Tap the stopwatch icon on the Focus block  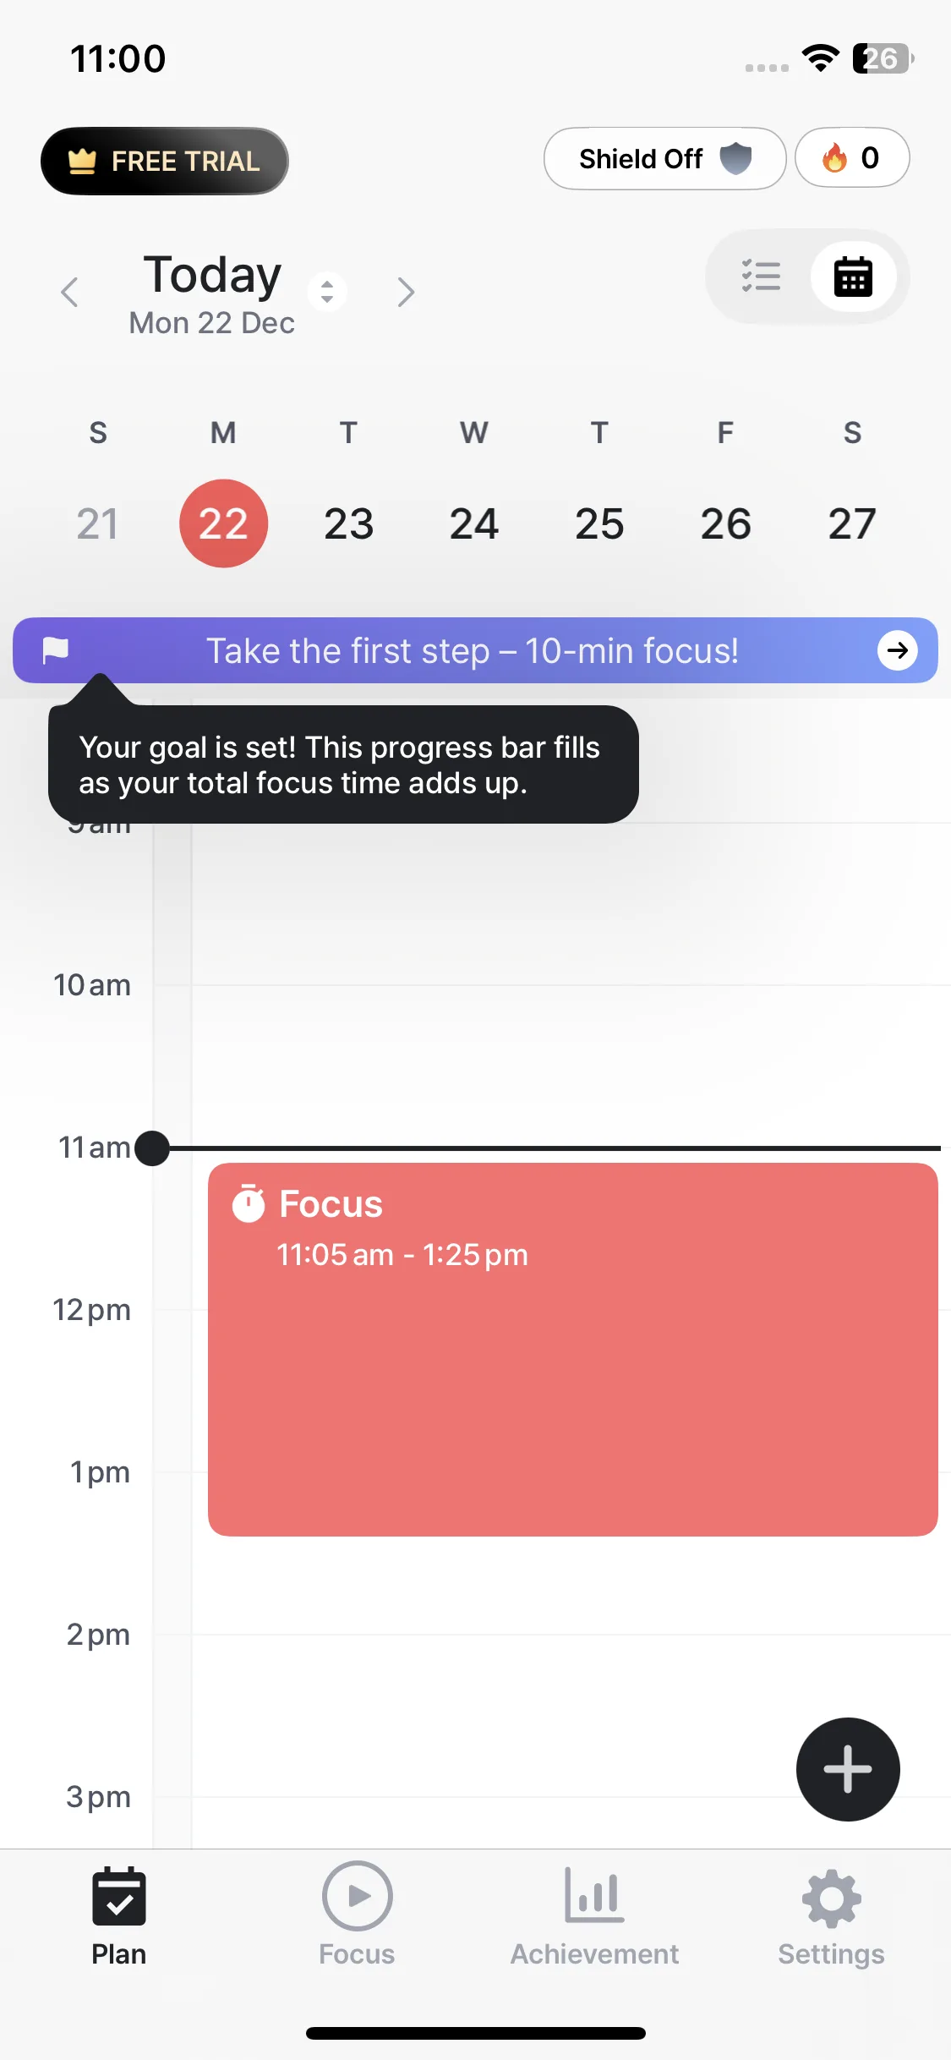[x=249, y=1203]
